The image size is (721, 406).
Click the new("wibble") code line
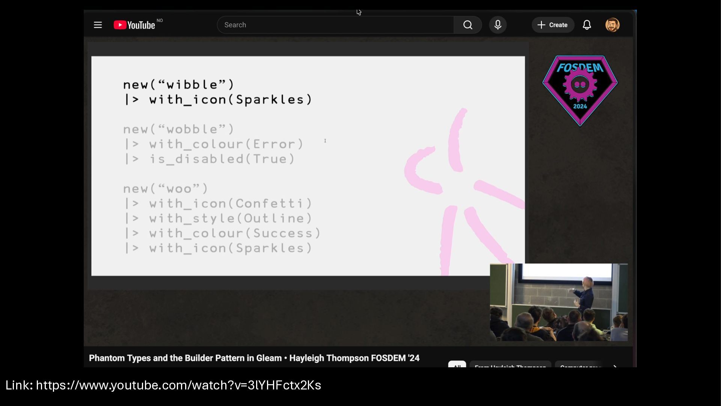click(179, 85)
